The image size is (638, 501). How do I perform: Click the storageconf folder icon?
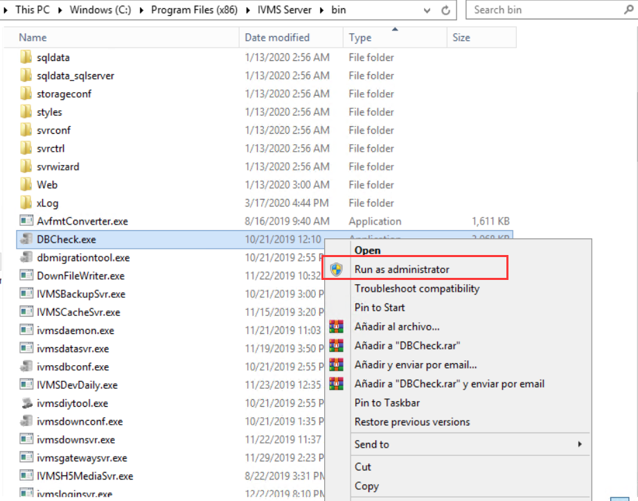point(26,94)
